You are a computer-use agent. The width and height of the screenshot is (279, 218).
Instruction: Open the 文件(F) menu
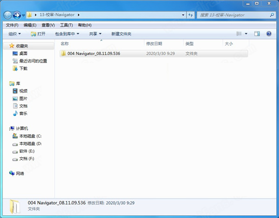coord(12,25)
